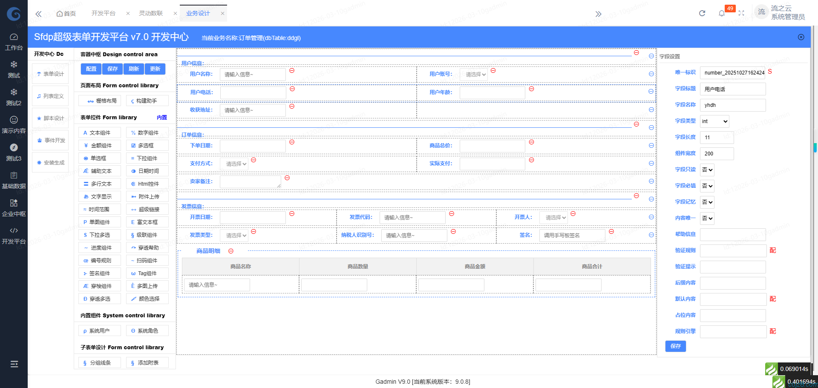
Task: Open the notification bell with 49 badge
Action: pos(722,13)
